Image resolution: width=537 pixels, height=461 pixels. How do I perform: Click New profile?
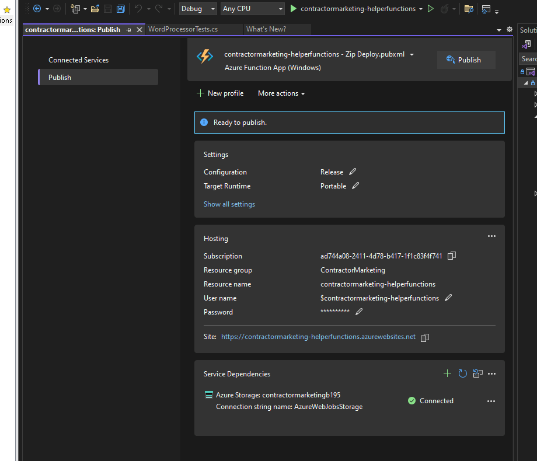click(220, 93)
